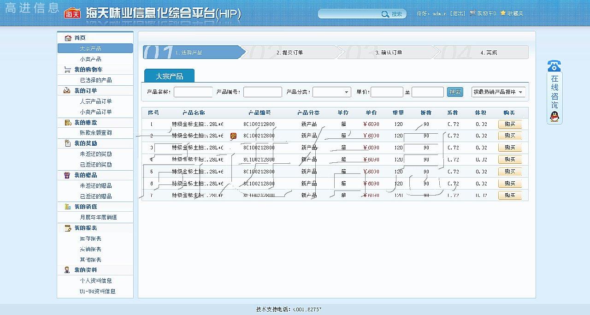Screen dimensions: 590x315
Task: Open 小类产品 in the sidebar
Action: [90, 59]
